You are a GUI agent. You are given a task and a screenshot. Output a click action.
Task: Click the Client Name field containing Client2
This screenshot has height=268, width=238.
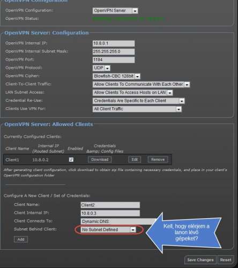(110, 205)
